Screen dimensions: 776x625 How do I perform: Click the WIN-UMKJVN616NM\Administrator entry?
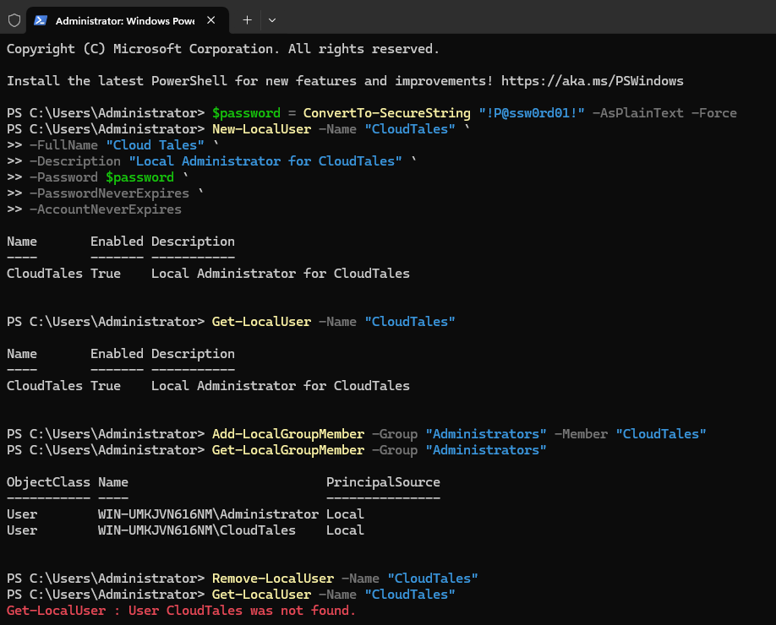(208, 514)
